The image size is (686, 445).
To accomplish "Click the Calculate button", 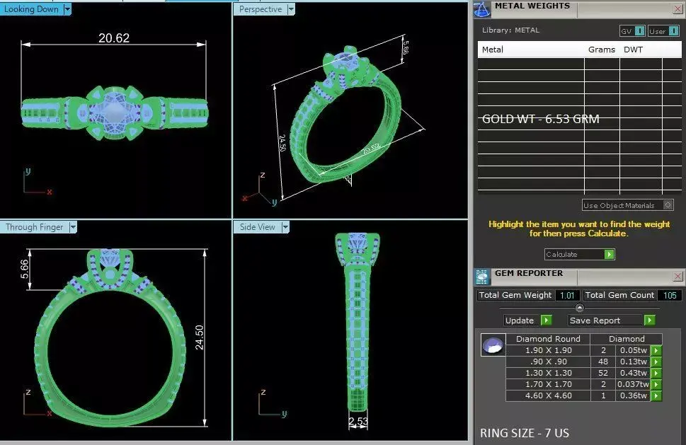I will [579, 255].
